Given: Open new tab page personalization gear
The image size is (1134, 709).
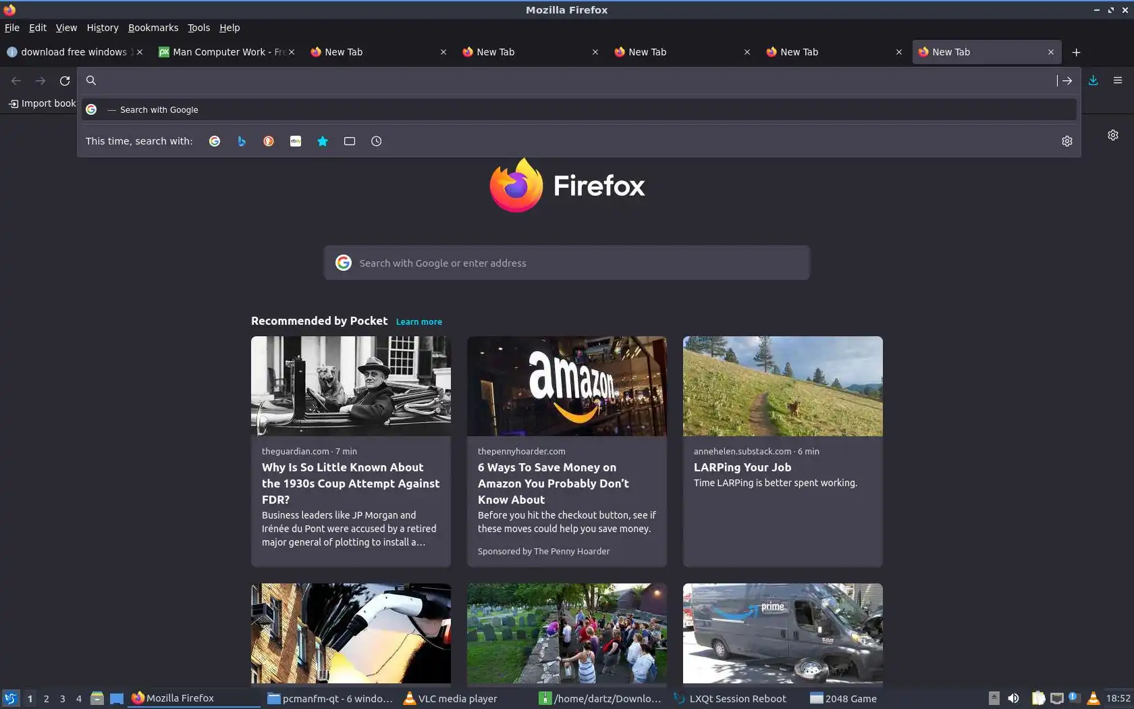Looking at the screenshot, I should [x=1113, y=135].
